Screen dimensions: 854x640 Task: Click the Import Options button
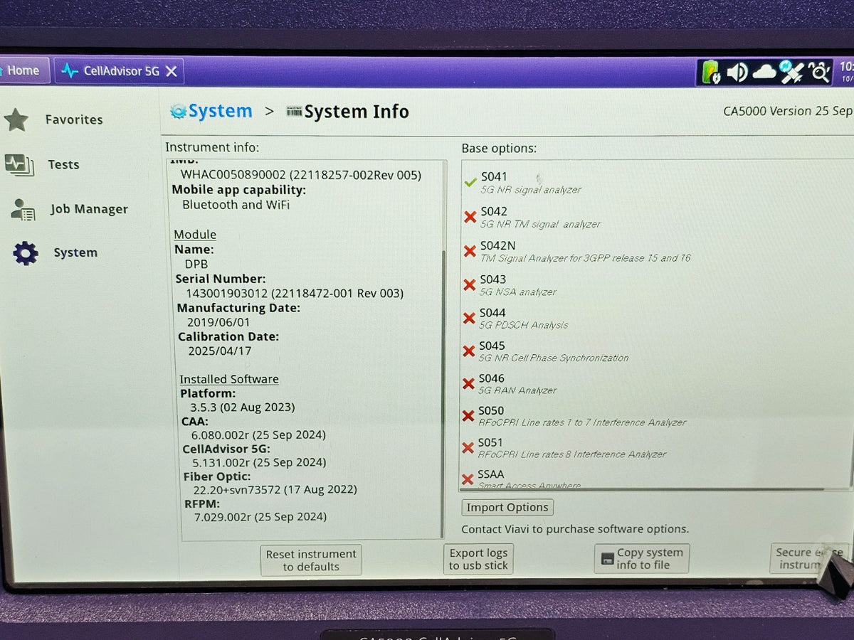[507, 507]
